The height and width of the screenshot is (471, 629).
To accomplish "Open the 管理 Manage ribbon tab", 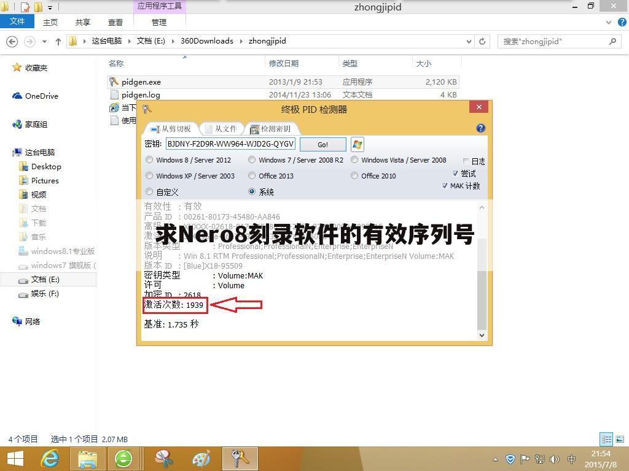I will 159,23.
